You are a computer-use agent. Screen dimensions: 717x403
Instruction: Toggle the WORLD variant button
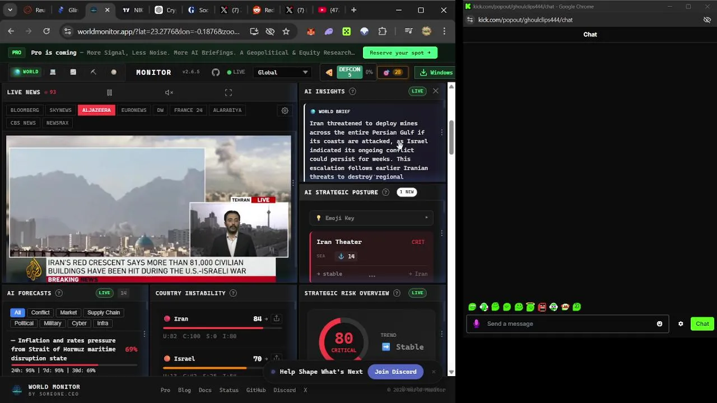click(x=26, y=72)
